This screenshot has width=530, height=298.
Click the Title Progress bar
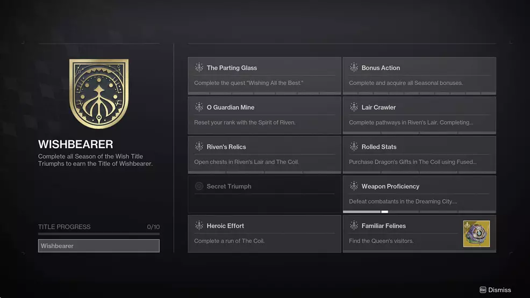click(99, 234)
